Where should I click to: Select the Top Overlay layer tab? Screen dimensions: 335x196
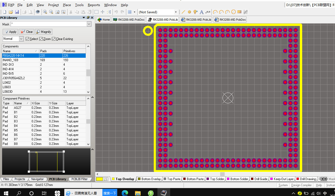(x=123, y=179)
